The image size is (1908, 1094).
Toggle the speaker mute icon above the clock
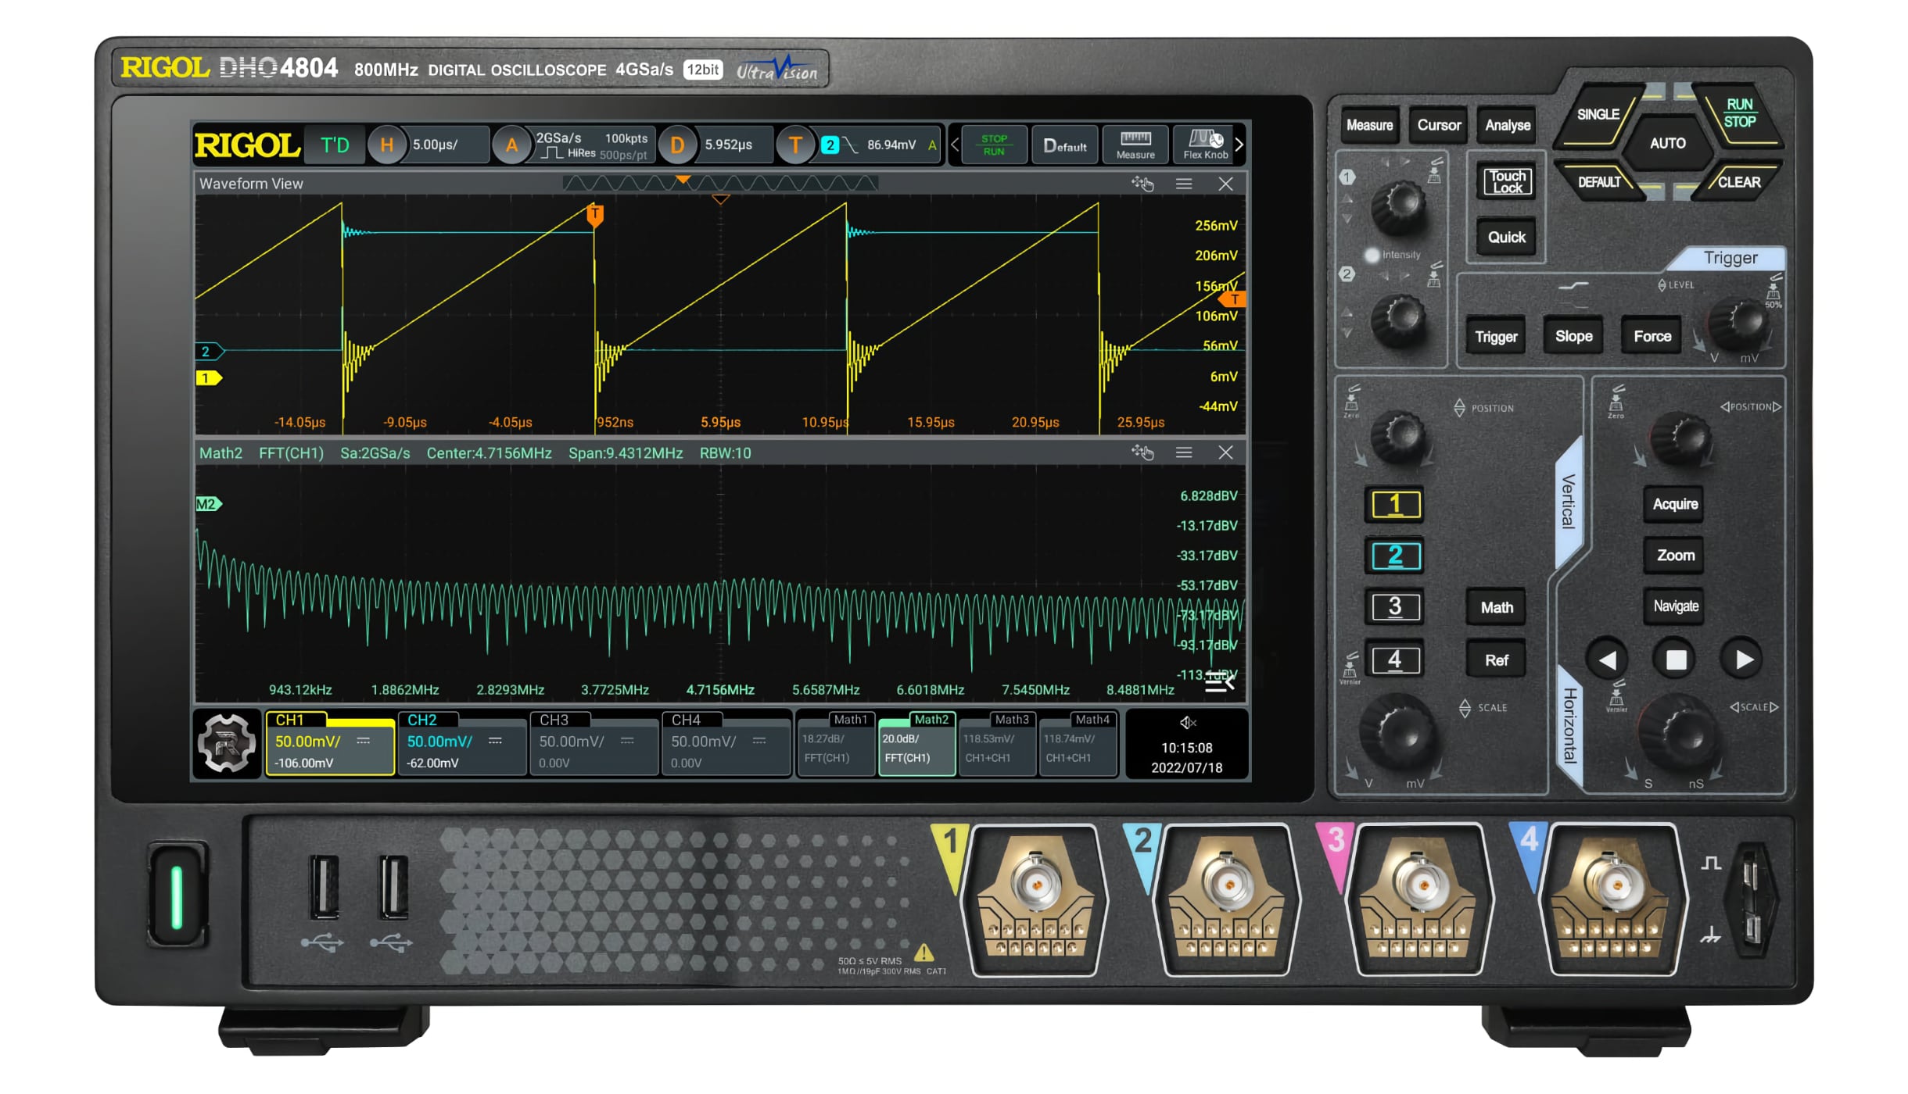tap(1187, 723)
